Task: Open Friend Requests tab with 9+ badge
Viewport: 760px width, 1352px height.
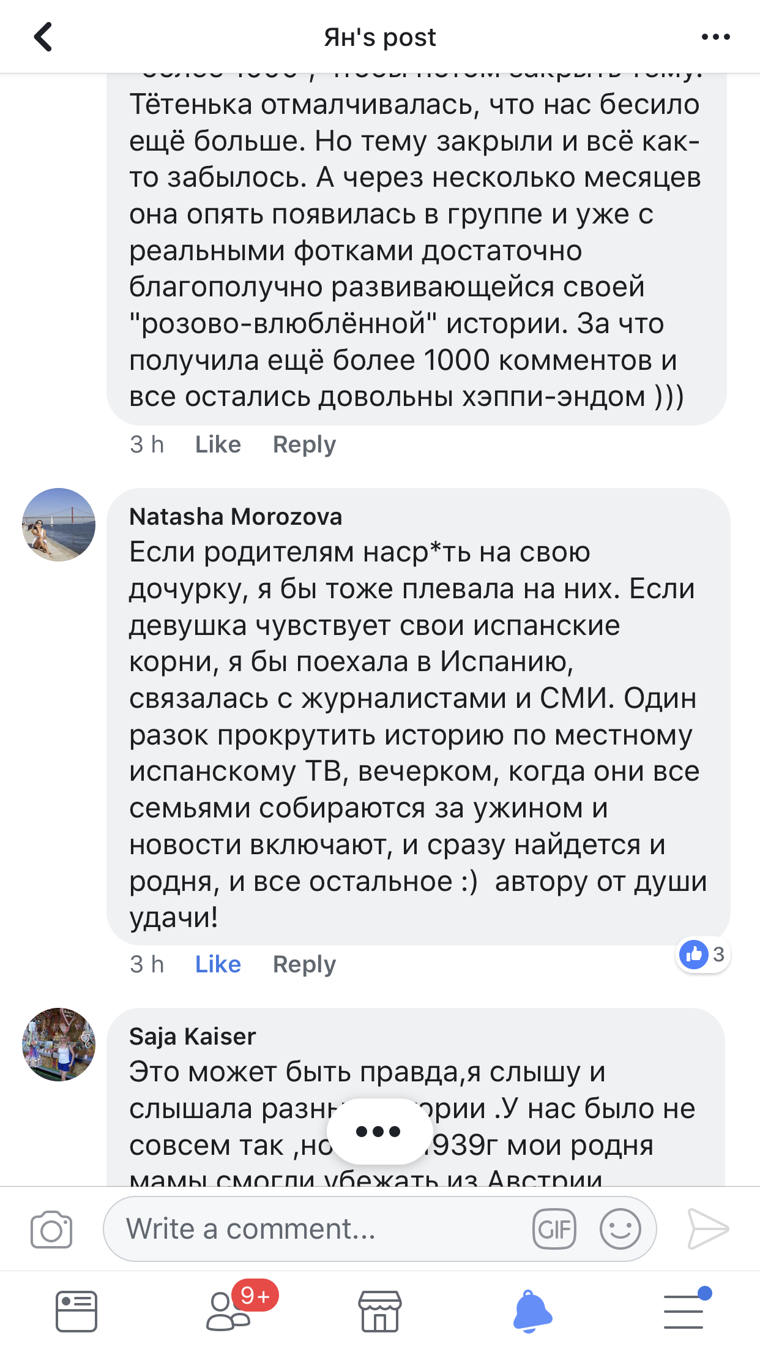Action: 229,1312
